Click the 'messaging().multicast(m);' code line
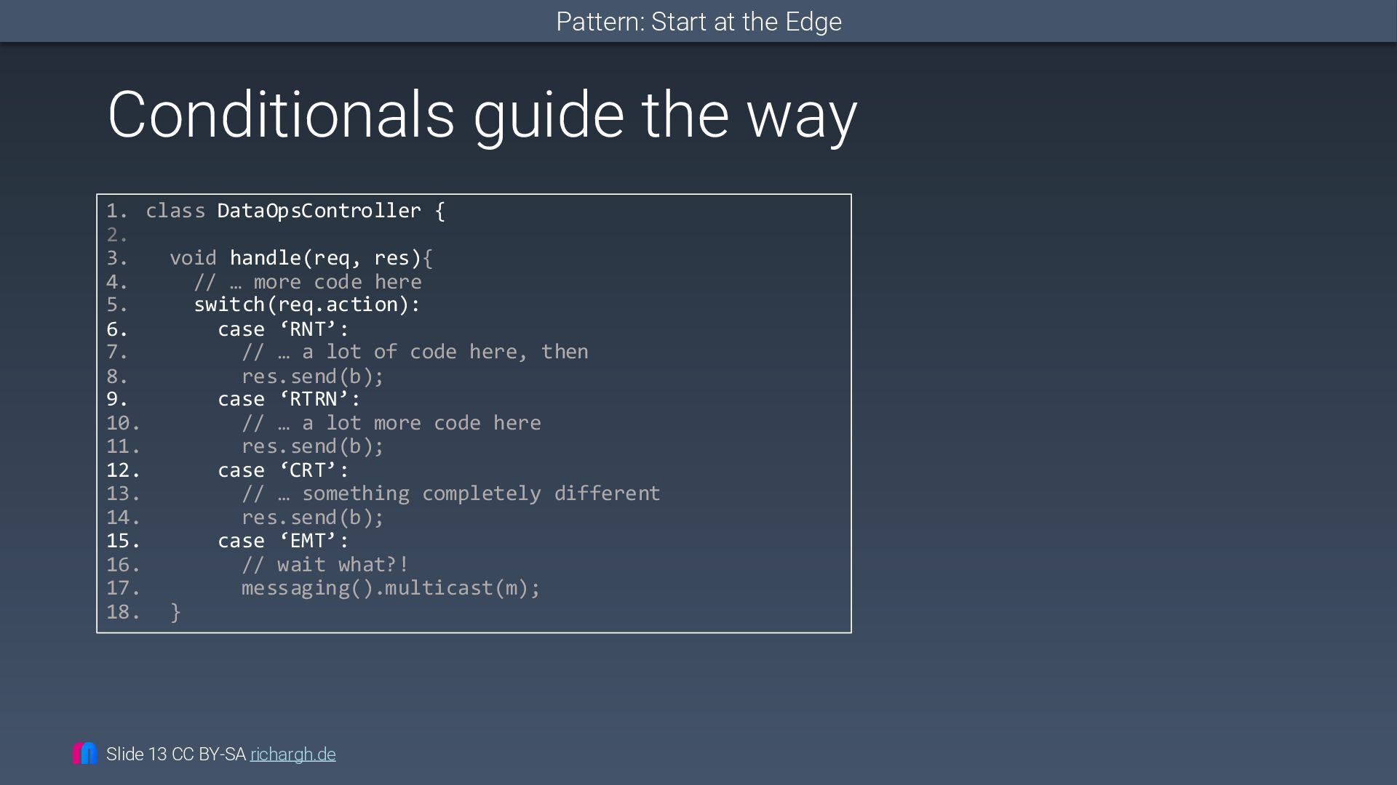Screen dimensions: 1397x785 tap(391, 588)
